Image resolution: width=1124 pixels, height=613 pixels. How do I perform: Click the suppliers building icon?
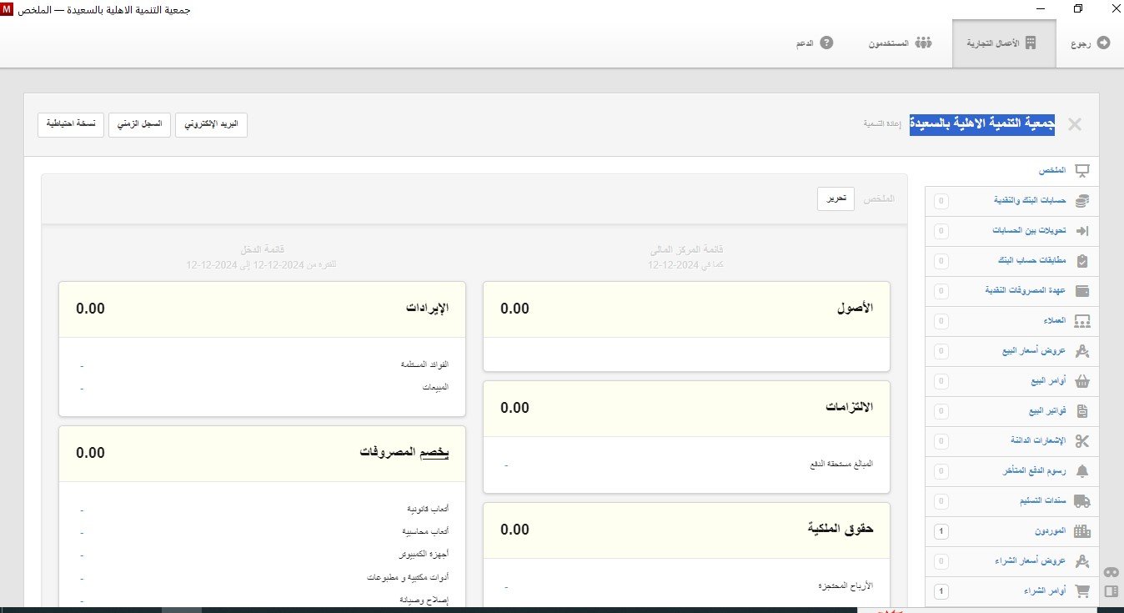click(1082, 531)
